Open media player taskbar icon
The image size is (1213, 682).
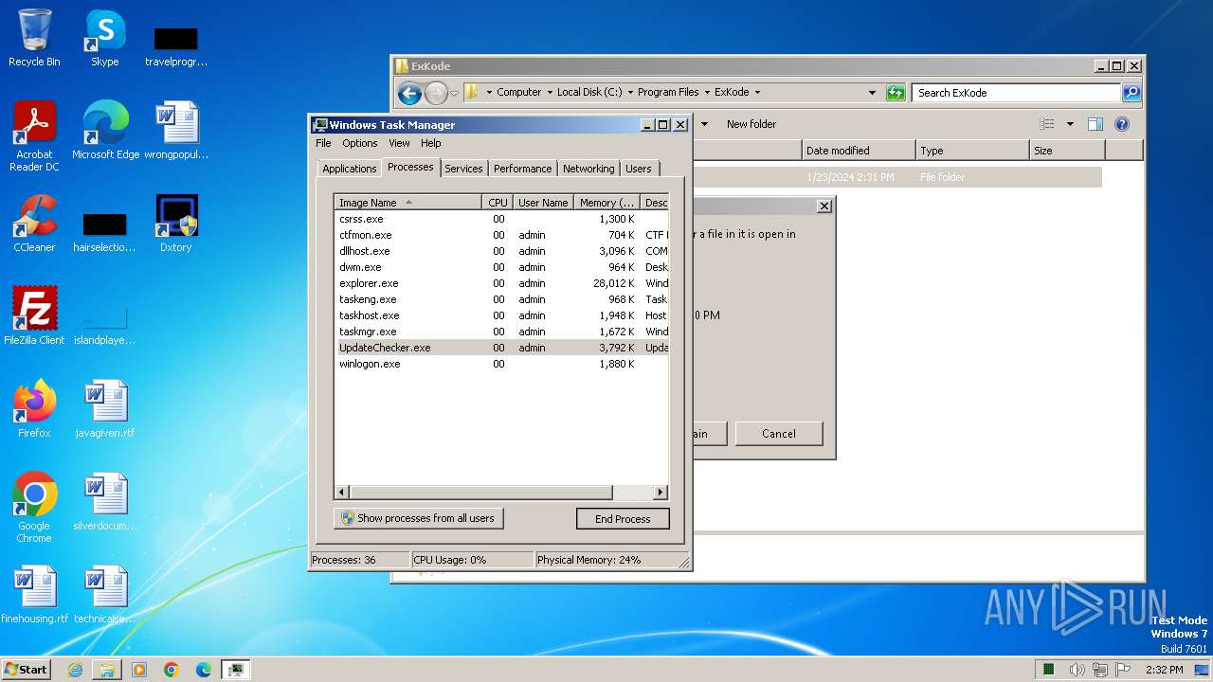(x=139, y=670)
